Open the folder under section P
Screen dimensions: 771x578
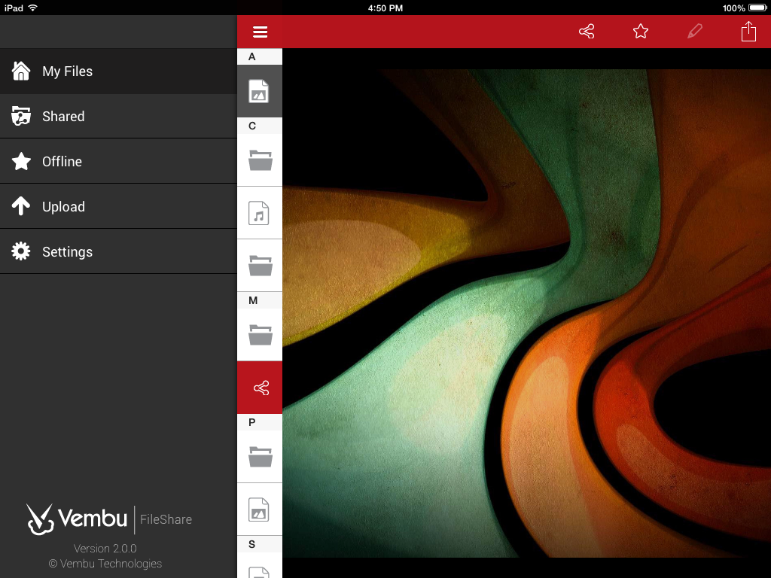pyautogui.click(x=260, y=456)
